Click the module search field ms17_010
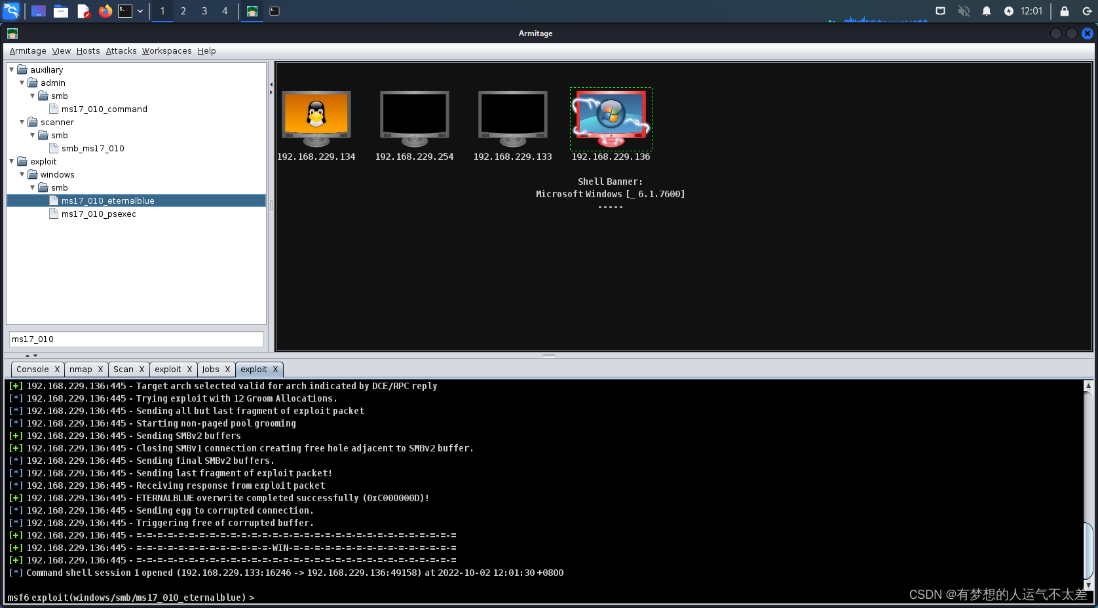Screen dimensions: 1098x608 (x=136, y=339)
